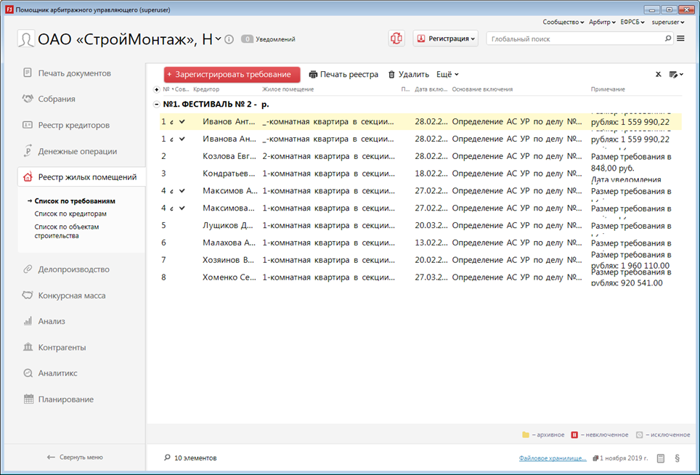Click the paragraph symbol in status bar
Image resolution: width=700 pixels, height=475 pixels.
pyautogui.click(x=677, y=458)
